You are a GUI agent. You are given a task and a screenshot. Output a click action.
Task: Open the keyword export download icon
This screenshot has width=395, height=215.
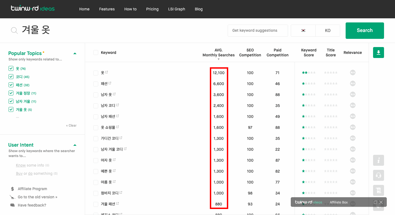click(x=378, y=53)
